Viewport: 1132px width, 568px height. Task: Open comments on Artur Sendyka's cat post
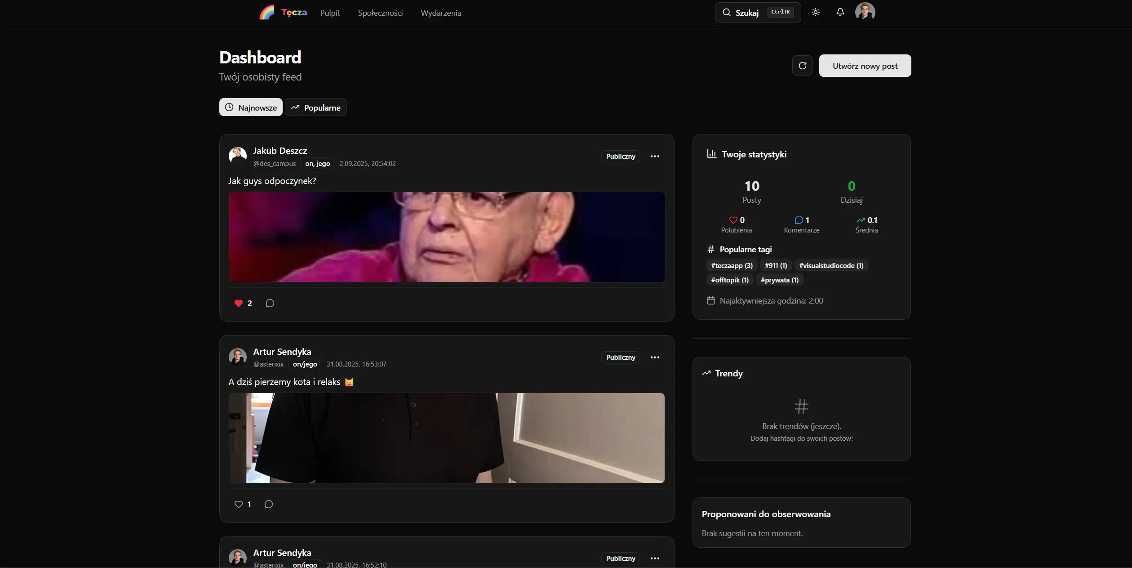coord(268,504)
